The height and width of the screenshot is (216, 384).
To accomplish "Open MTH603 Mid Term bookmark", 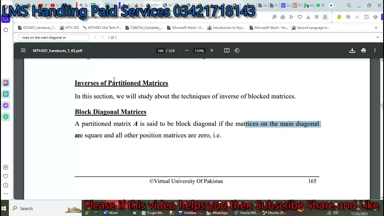I will 102,28.
